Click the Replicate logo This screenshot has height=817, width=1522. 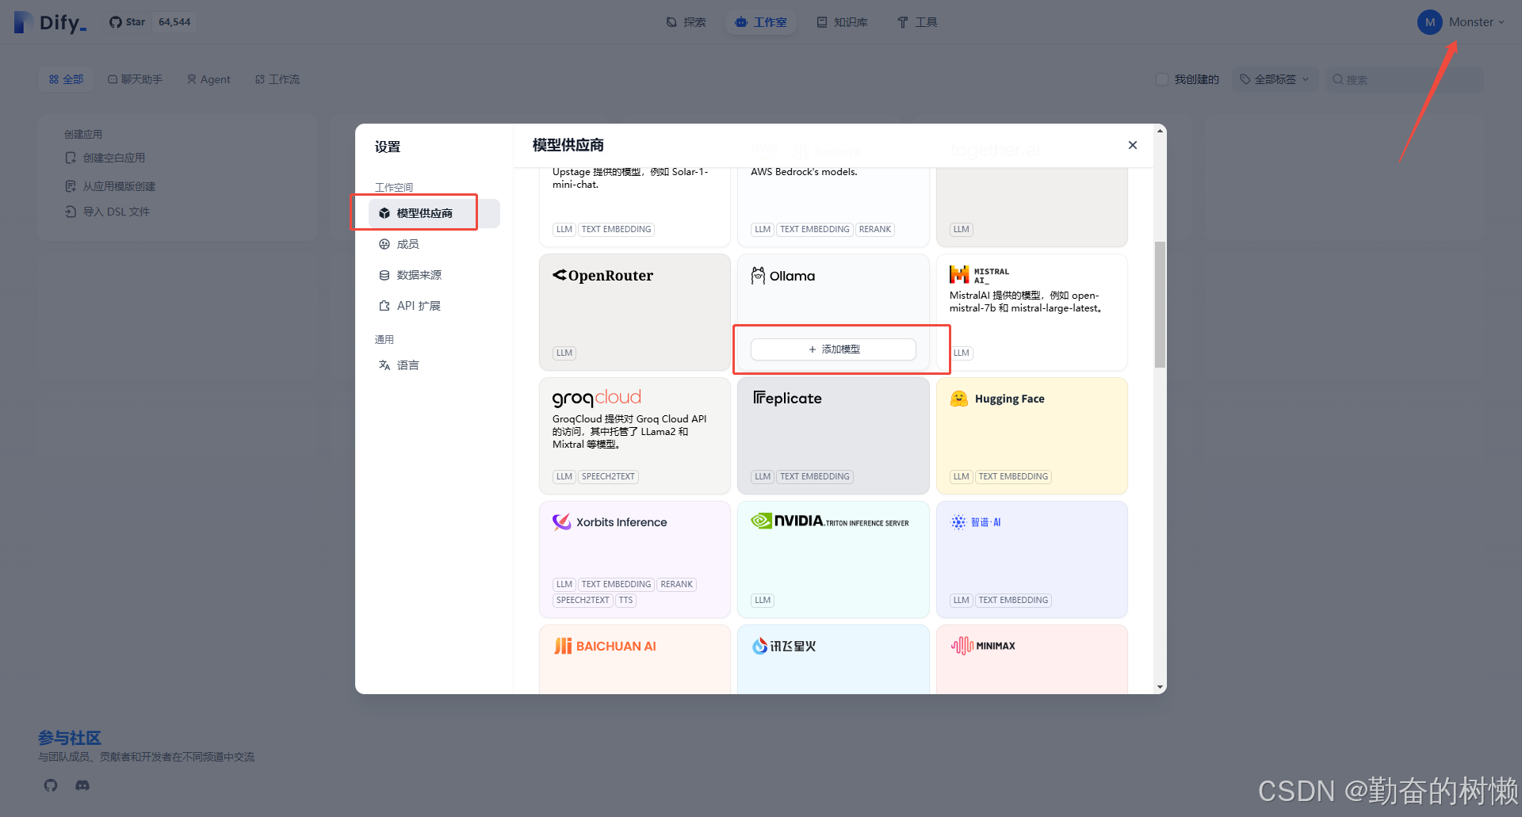tap(787, 398)
